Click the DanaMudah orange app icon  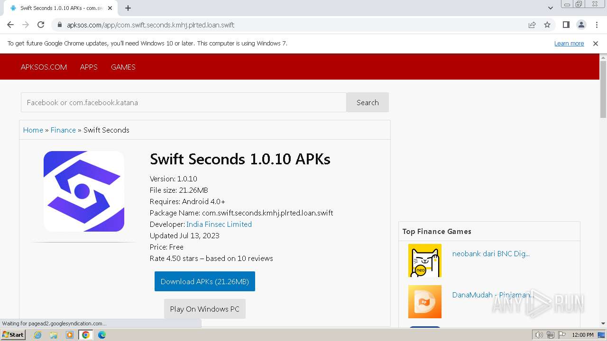(x=425, y=302)
